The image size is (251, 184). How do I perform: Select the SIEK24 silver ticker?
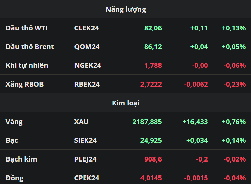coord(85,140)
